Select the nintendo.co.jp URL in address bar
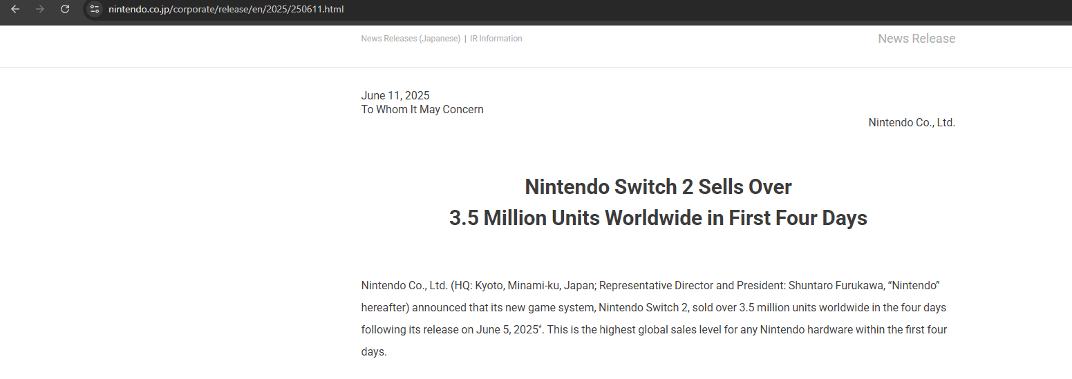Image resolution: width=1072 pixels, height=379 pixels. pos(226,9)
